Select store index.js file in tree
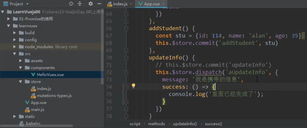307x128 pixels. 44,89
